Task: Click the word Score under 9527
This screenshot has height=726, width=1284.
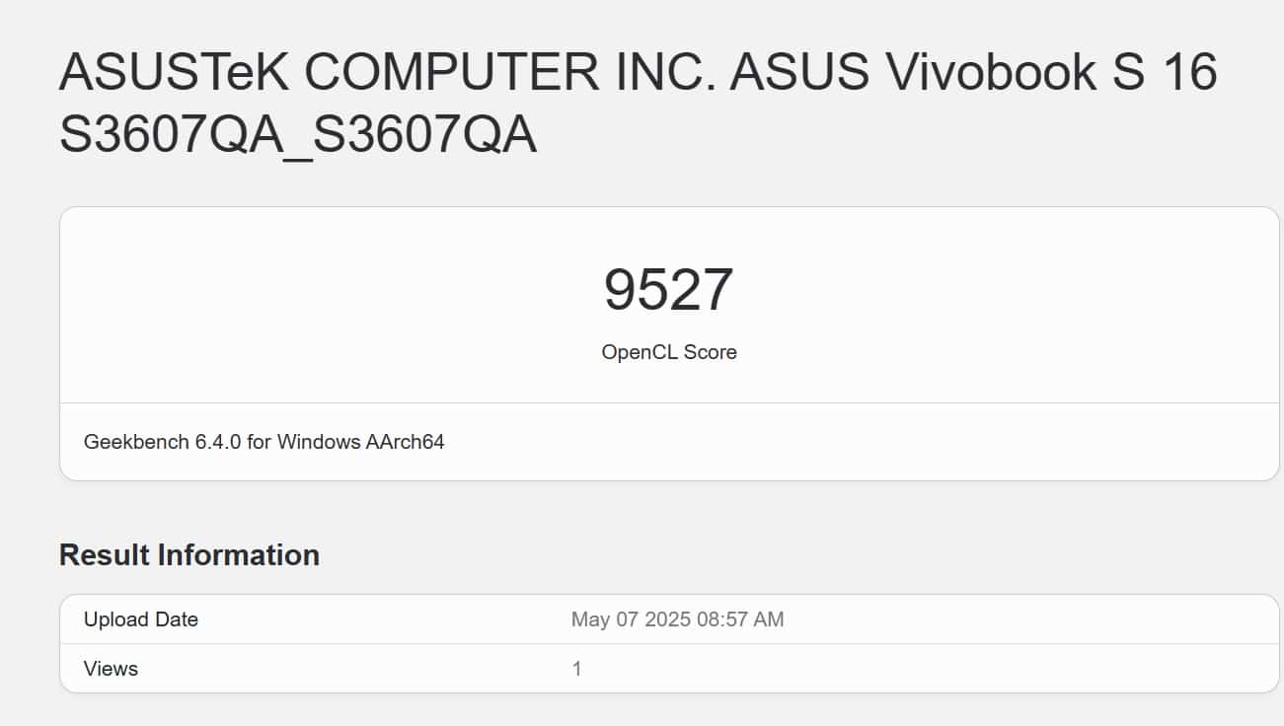Action: click(711, 352)
